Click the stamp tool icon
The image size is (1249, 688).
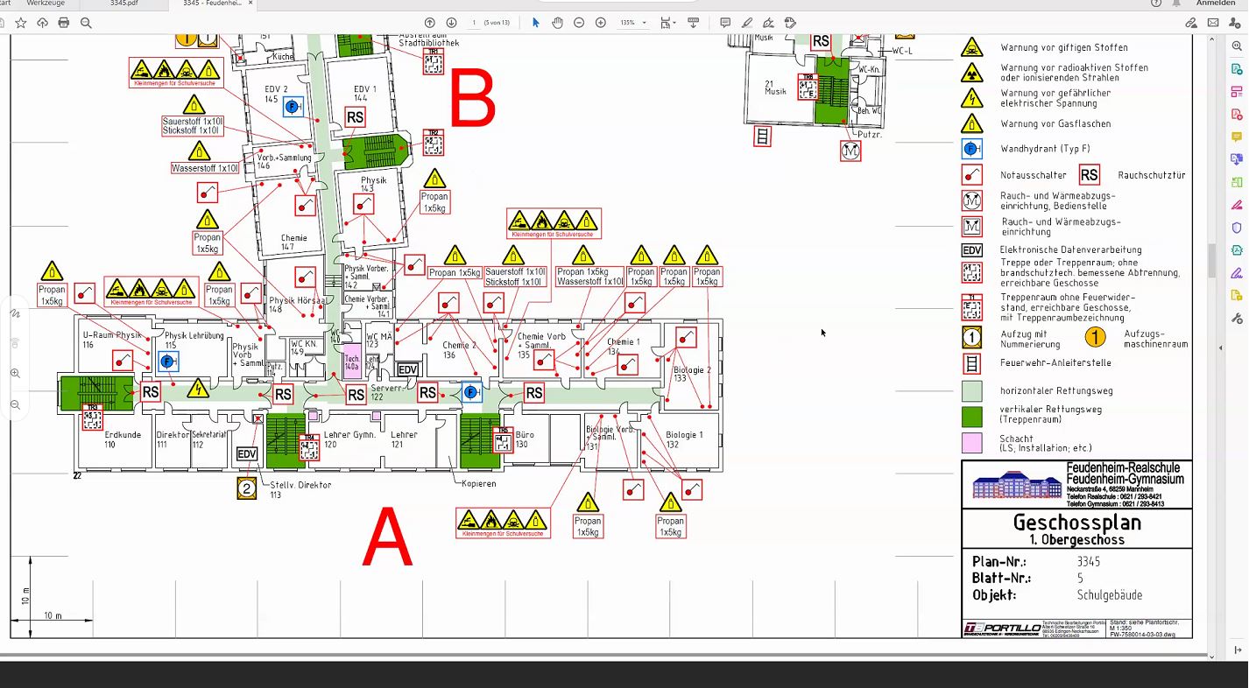pos(790,23)
